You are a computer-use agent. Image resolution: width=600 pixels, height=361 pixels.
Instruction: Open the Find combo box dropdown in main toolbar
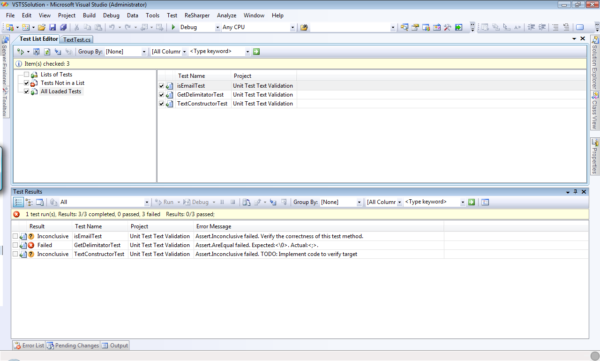[x=393, y=27]
